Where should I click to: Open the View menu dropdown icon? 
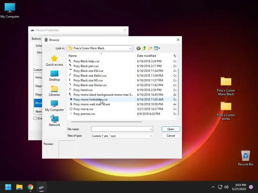157,48
